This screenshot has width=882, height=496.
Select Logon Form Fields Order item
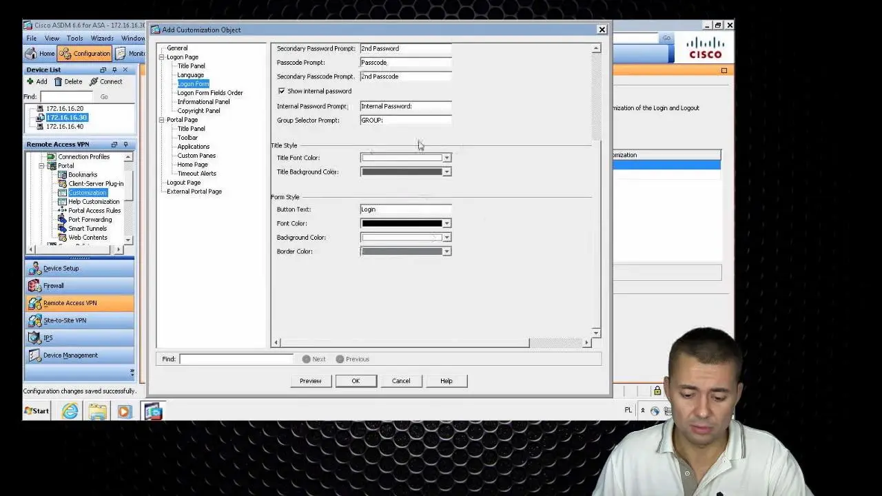tap(210, 92)
